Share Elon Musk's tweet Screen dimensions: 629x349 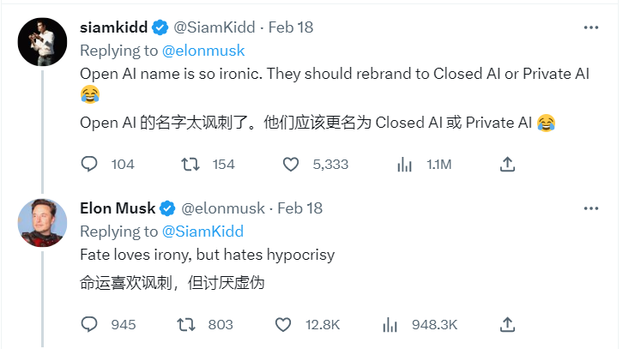507,324
